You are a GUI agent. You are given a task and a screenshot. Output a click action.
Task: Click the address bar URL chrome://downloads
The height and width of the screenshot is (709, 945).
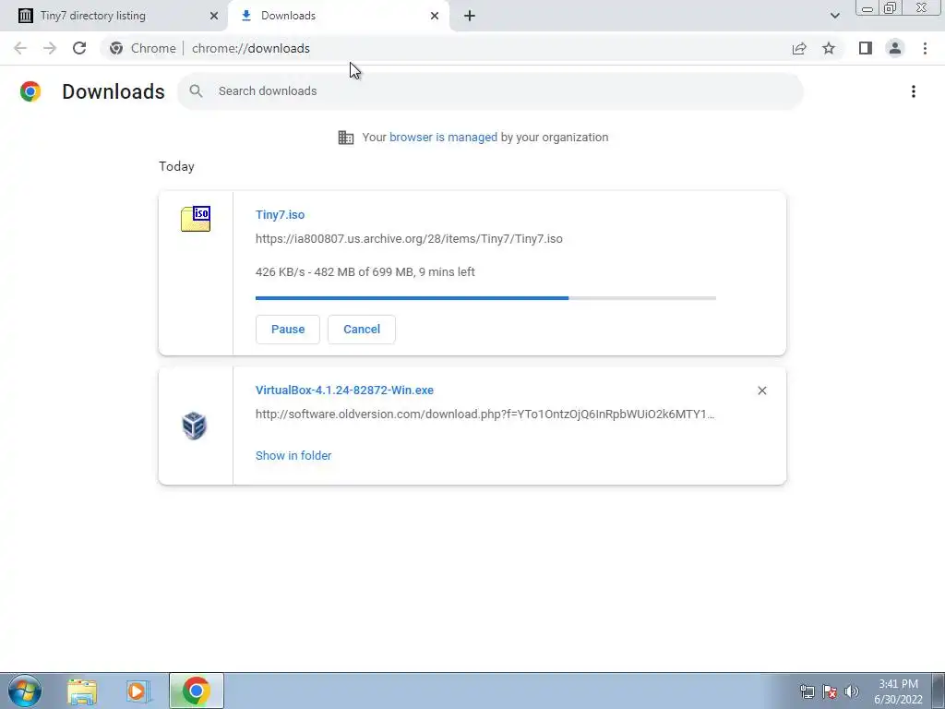coord(251,48)
